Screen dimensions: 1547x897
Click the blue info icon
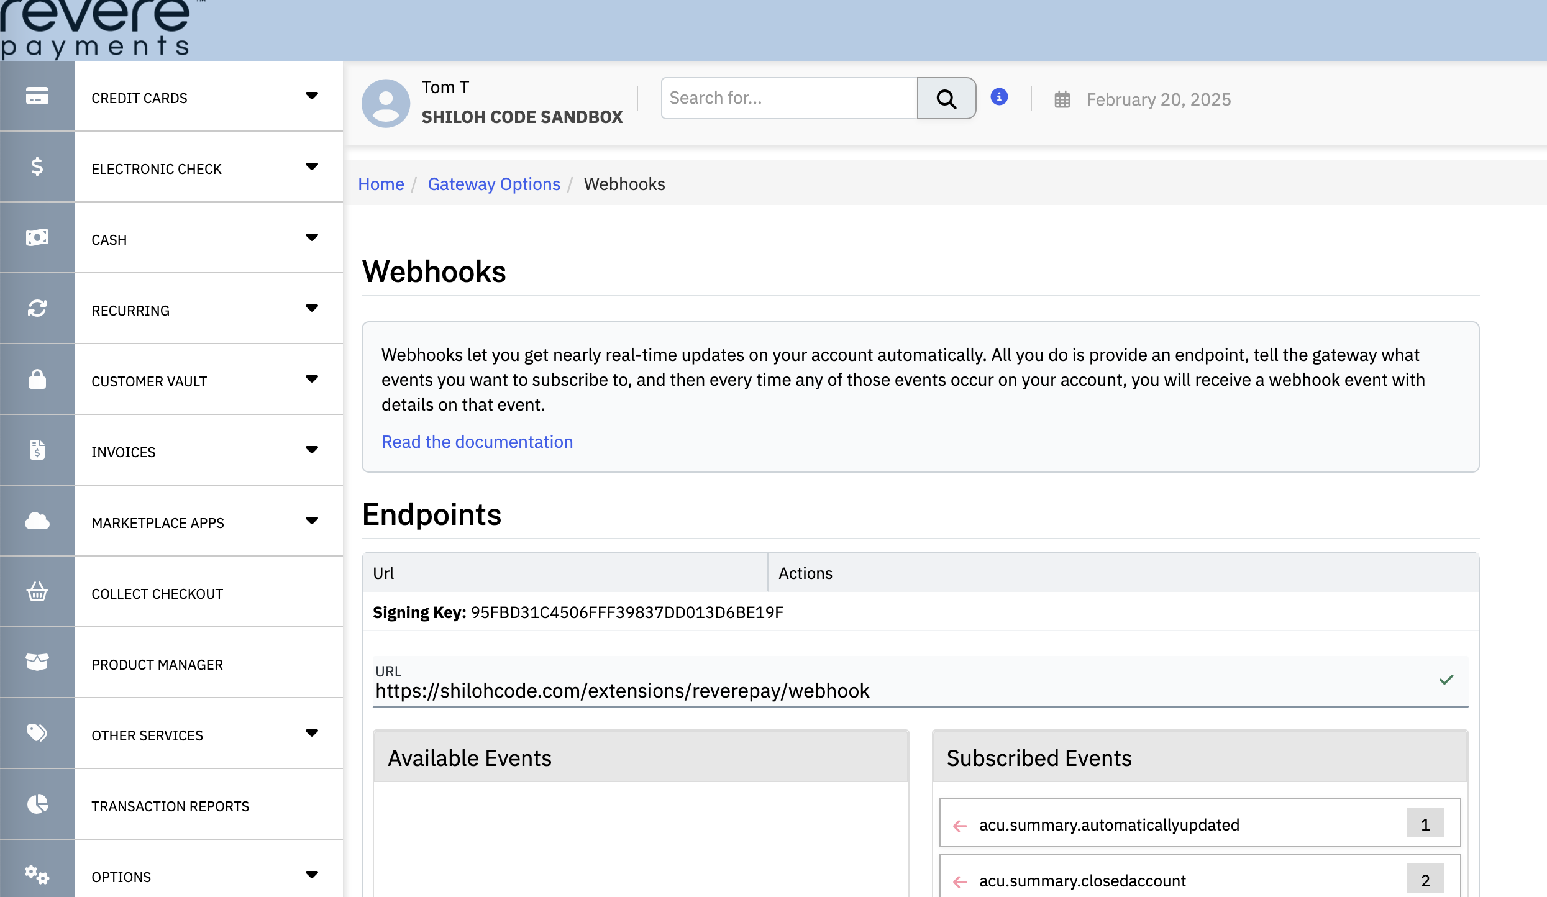pos(999,97)
